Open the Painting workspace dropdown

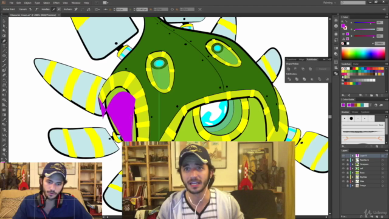[329, 2]
